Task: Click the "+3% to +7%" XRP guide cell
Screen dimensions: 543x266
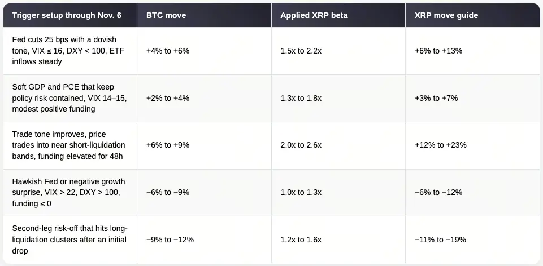Action: pyautogui.click(x=436, y=98)
